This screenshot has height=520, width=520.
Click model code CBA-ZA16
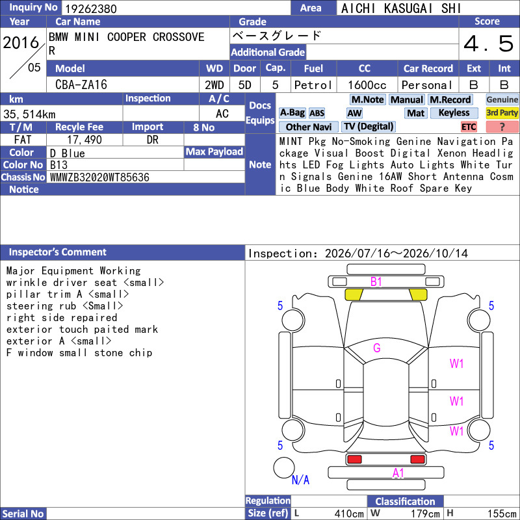(81, 85)
